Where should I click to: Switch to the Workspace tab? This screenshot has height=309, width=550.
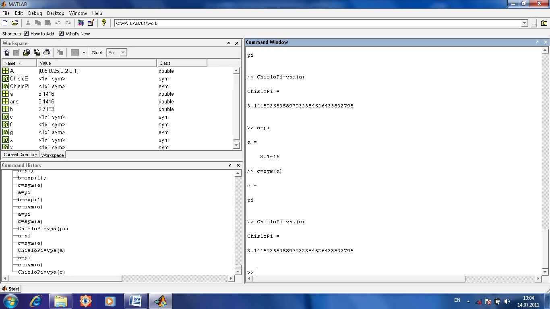(x=52, y=155)
